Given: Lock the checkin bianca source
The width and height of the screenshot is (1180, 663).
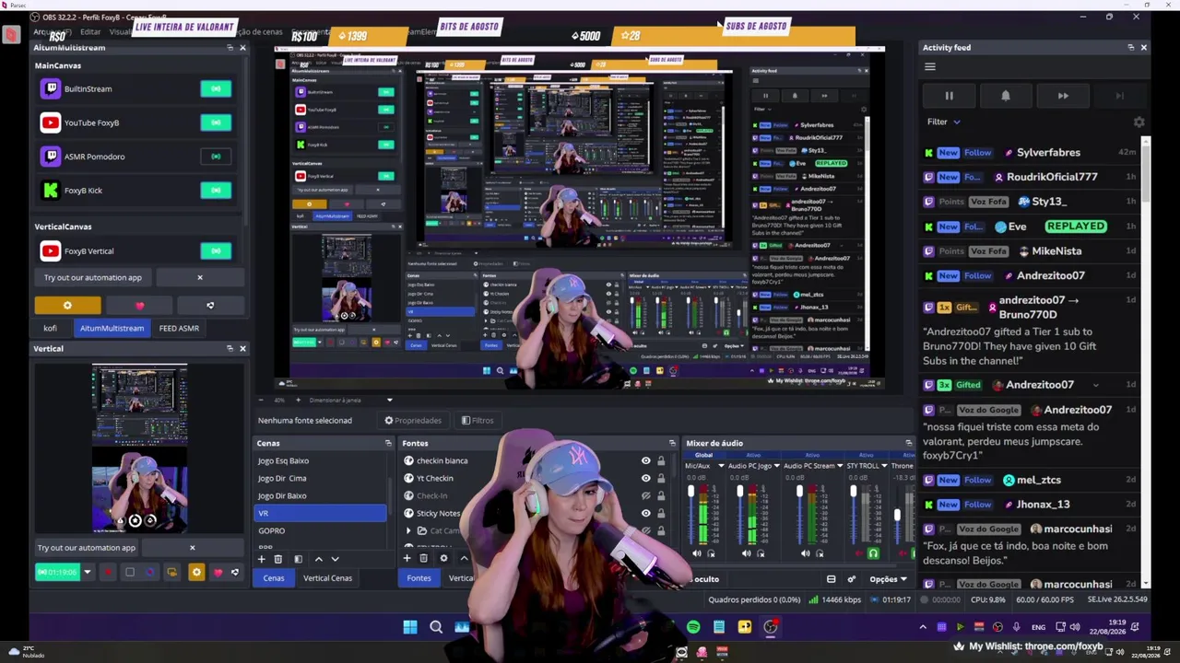Looking at the screenshot, I should pyautogui.click(x=661, y=460).
